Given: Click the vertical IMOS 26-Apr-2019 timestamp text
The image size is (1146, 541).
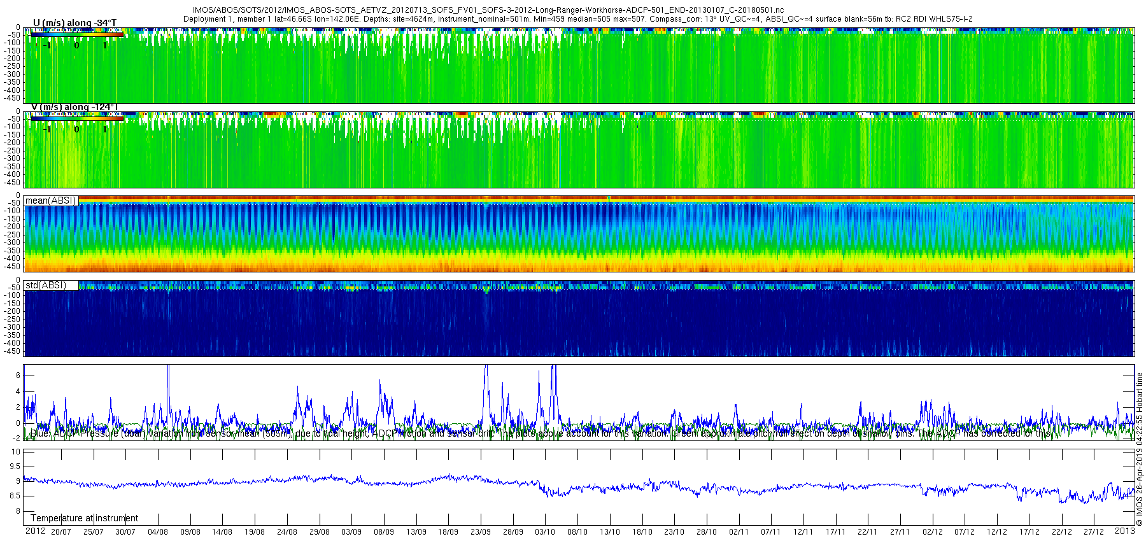Looking at the screenshot, I should pyautogui.click(x=1140, y=449).
